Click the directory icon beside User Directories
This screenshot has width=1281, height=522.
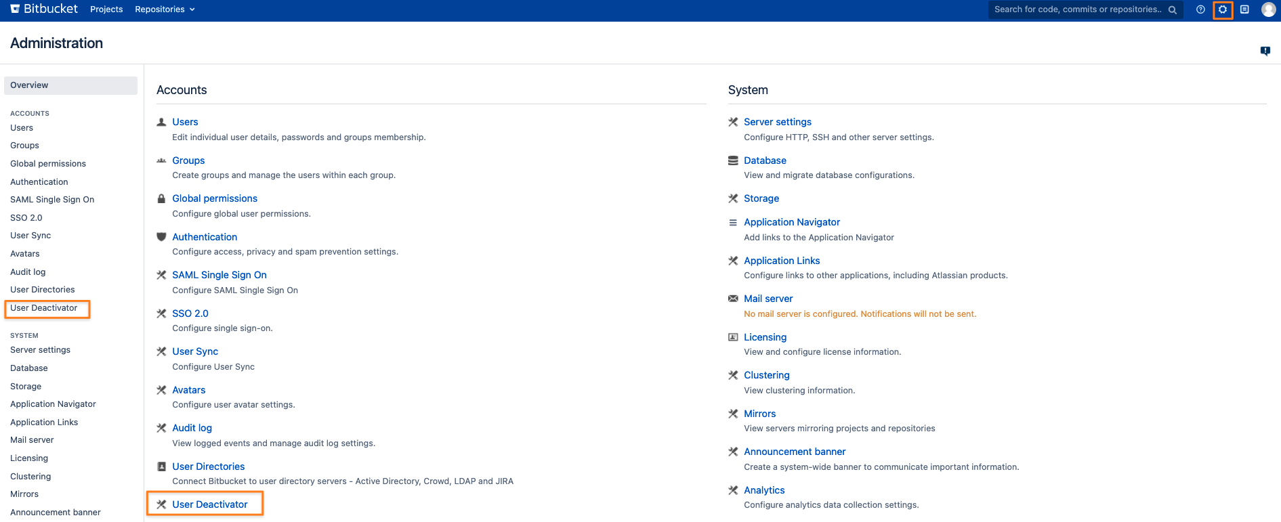pos(161,466)
